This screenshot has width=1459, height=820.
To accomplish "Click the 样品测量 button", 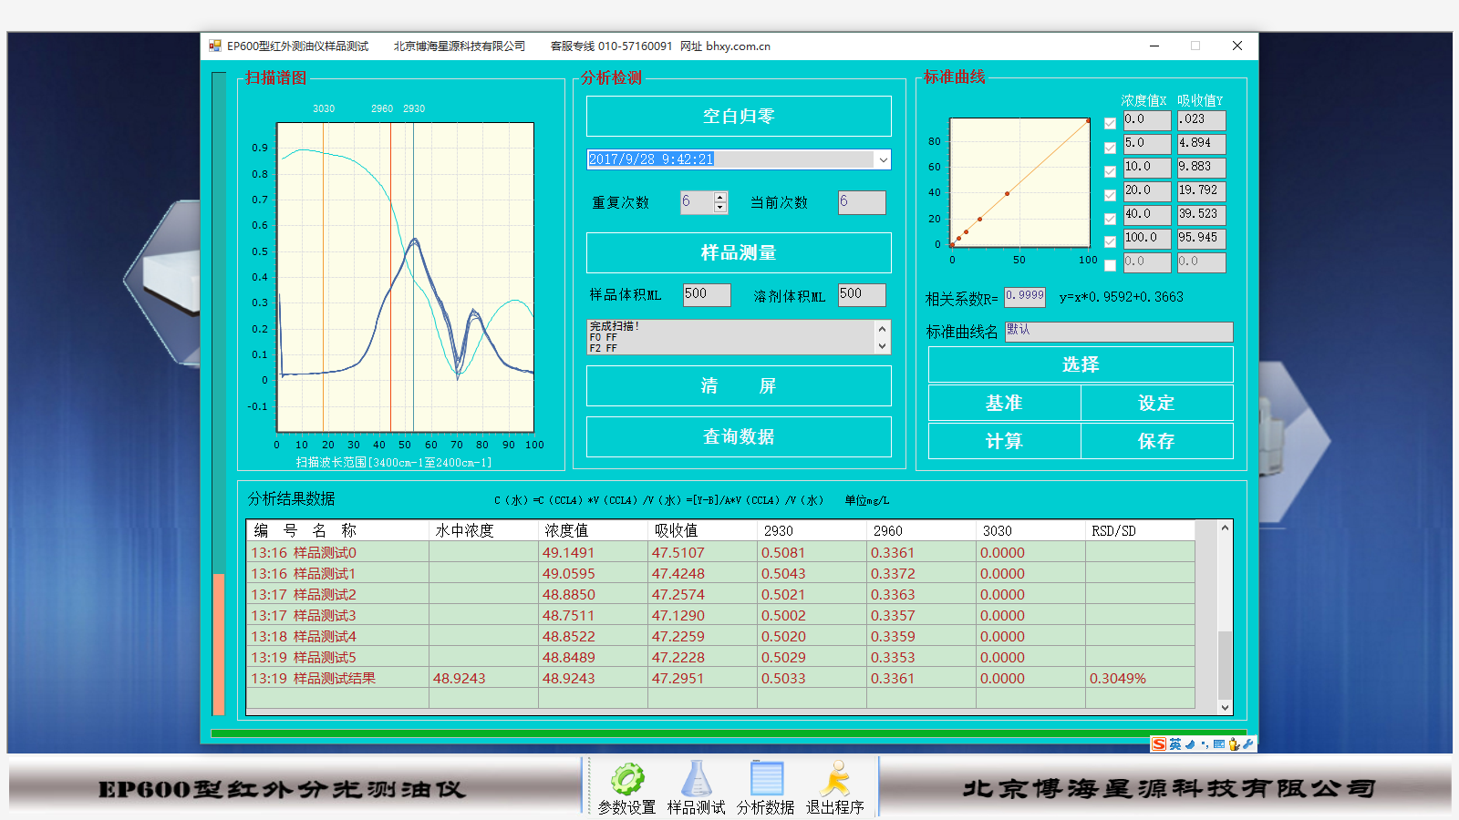I will click(x=738, y=252).
